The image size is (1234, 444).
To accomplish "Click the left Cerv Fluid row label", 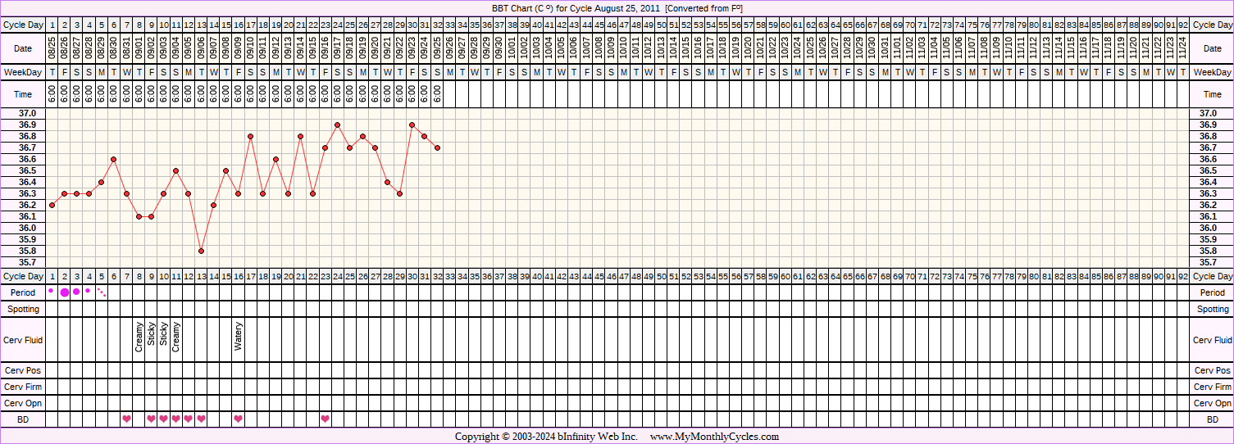I will [x=23, y=340].
